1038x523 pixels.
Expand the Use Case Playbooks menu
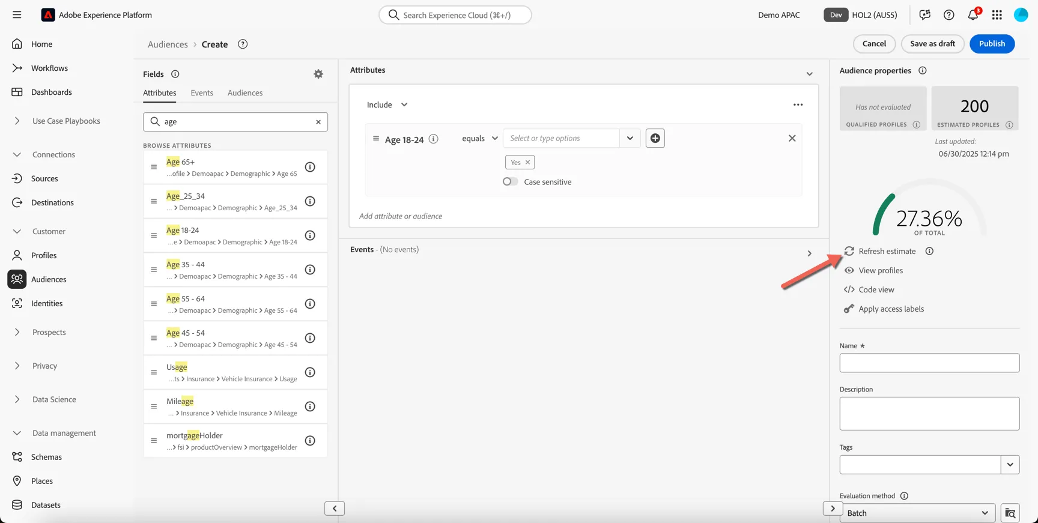pyautogui.click(x=17, y=121)
